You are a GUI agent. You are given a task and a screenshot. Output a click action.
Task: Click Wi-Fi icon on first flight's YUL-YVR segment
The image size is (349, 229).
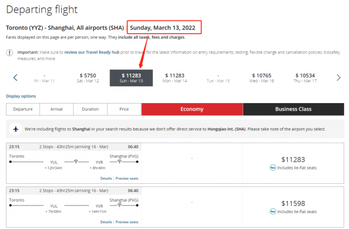point(76,161)
